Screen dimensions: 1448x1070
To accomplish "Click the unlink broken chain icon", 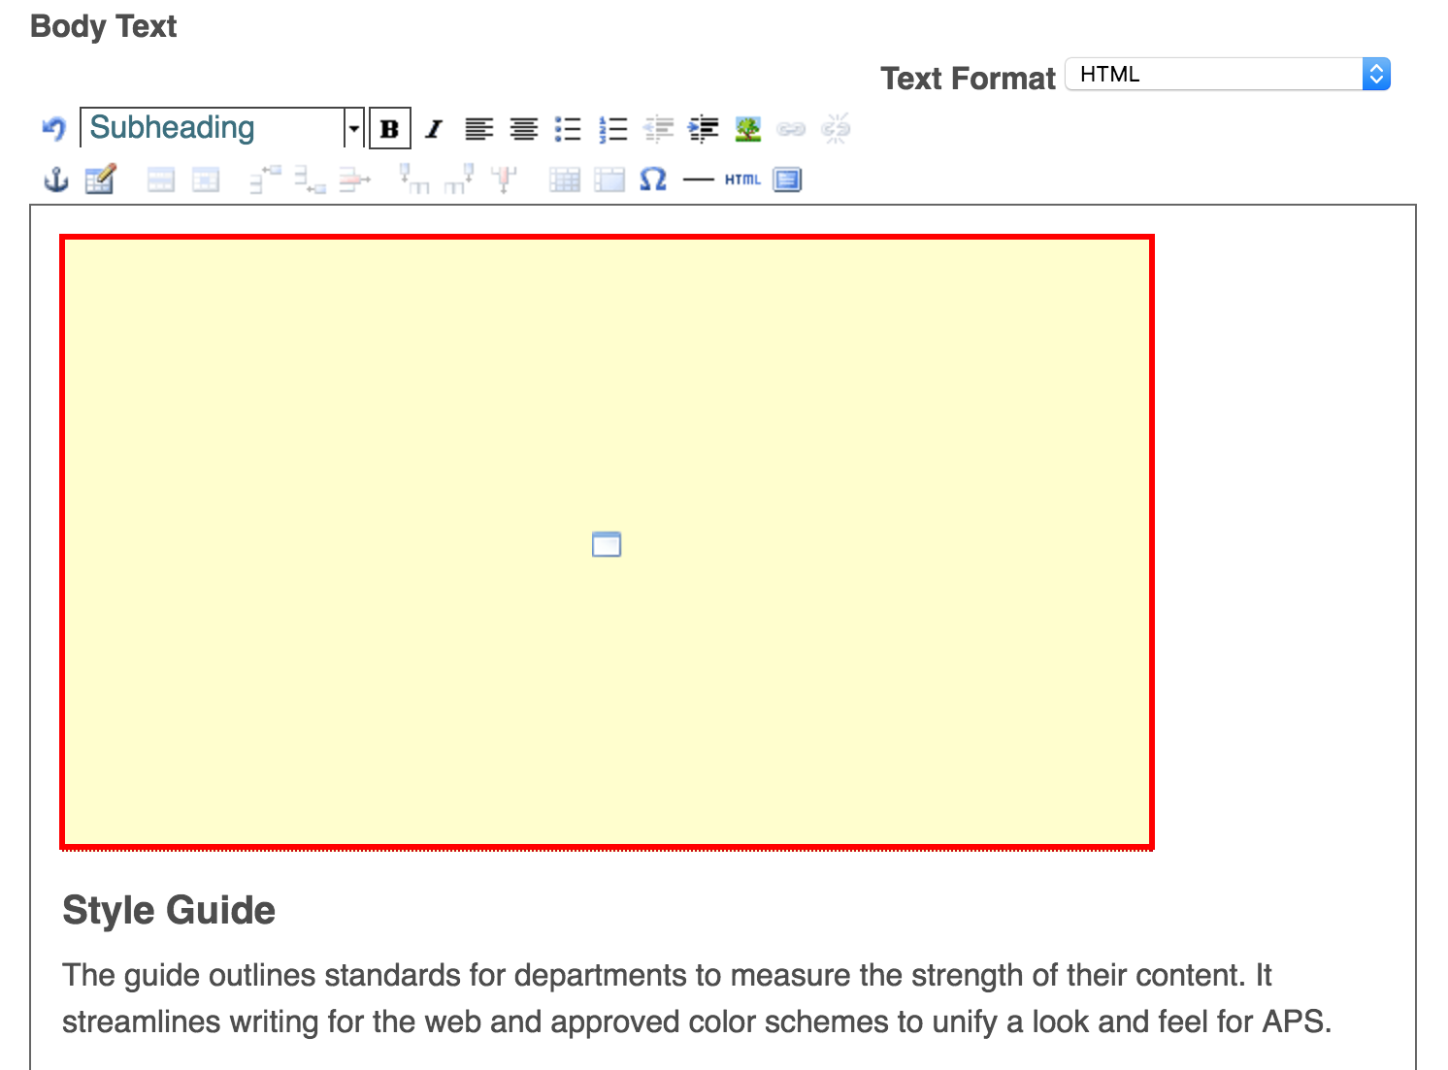I will pos(836,128).
